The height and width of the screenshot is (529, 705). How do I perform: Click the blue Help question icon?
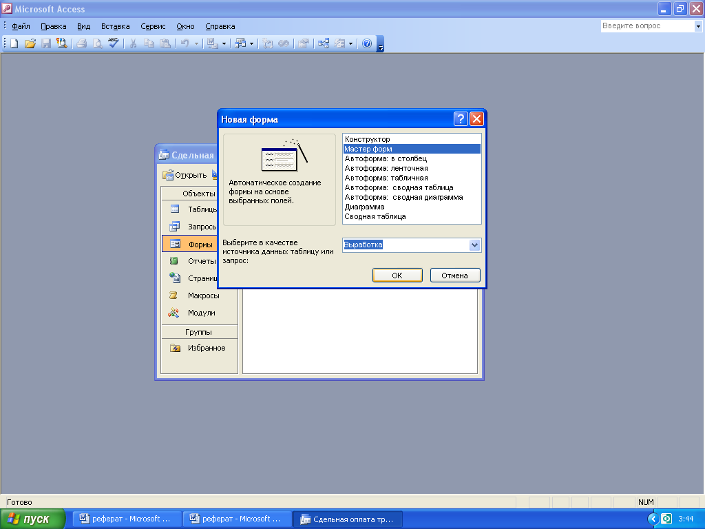pos(367,43)
